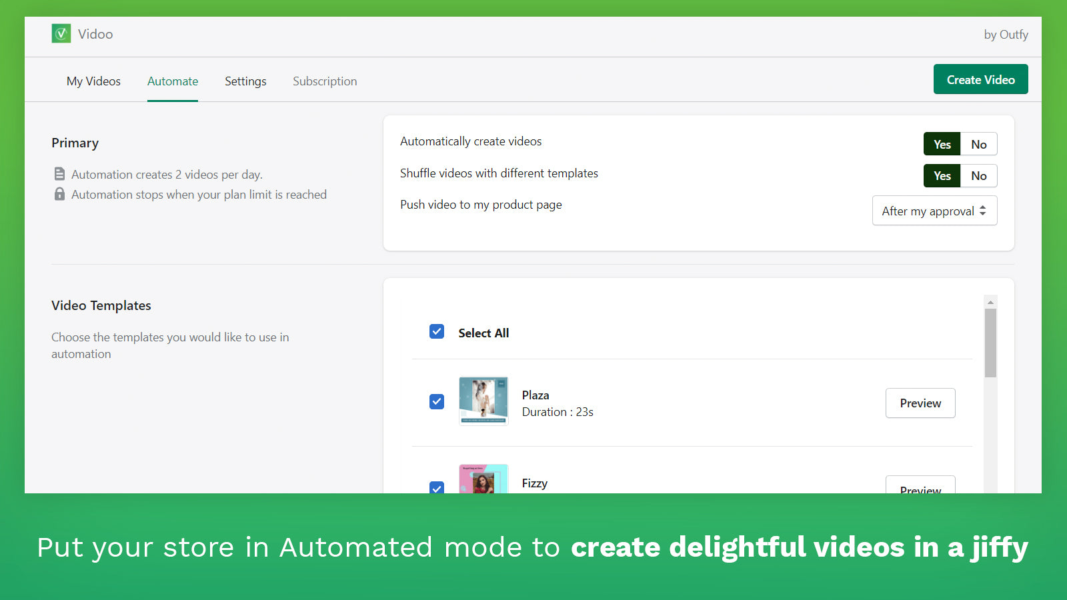Screen dimensions: 1067x600
Task: Click the Plaza template thumbnail
Action: point(483,401)
